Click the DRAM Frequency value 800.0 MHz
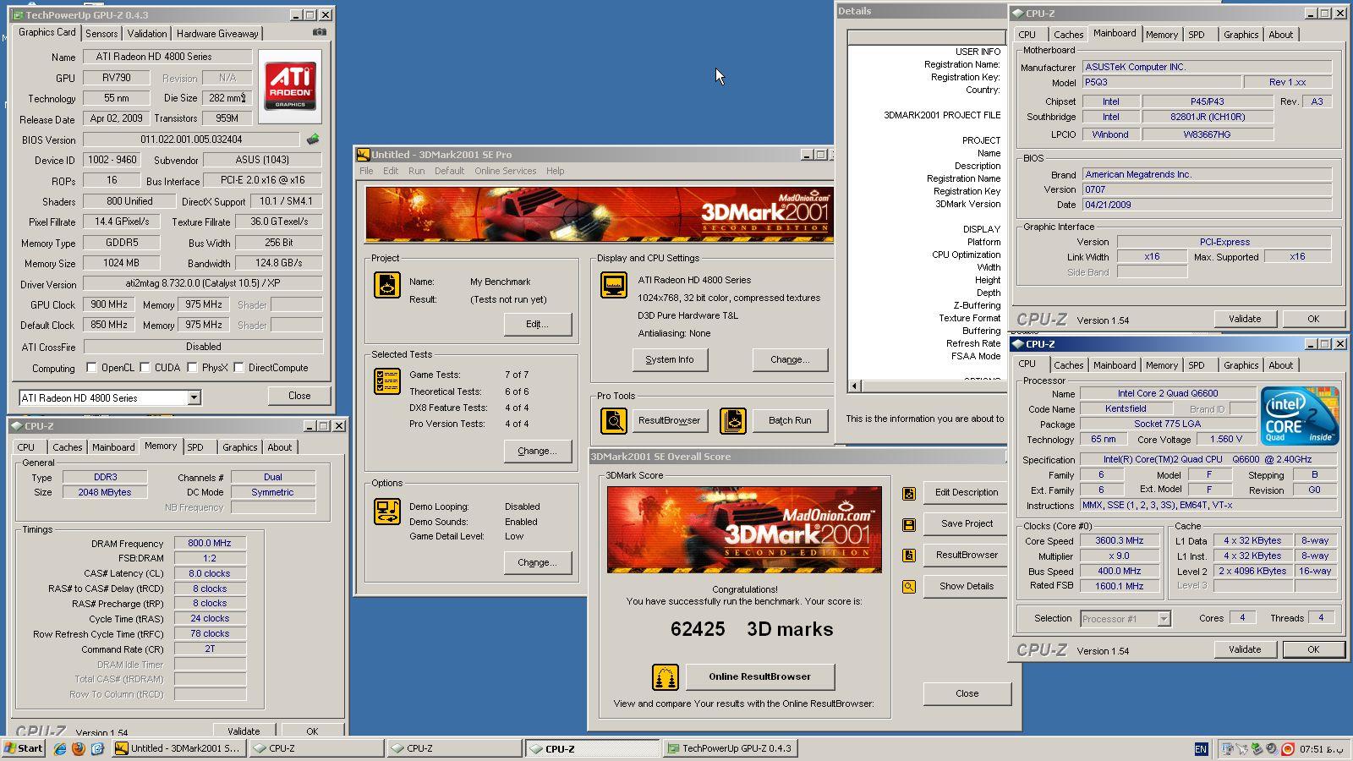The width and height of the screenshot is (1353, 761). pyautogui.click(x=210, y=544)
